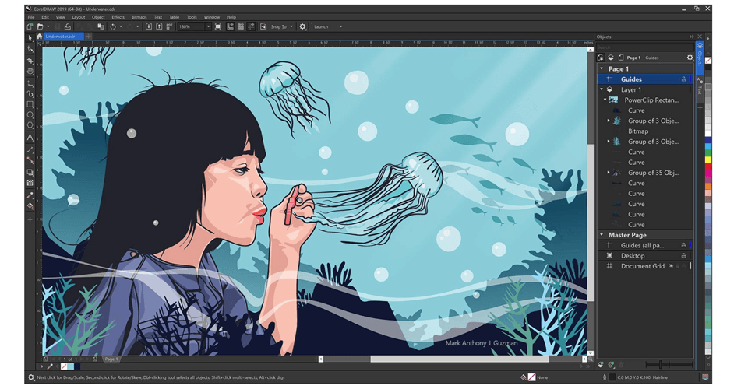Image resolution: width=748 pixels, height=389 pixels.
Task: Select the Connector tool
Action: click(30, 160)
